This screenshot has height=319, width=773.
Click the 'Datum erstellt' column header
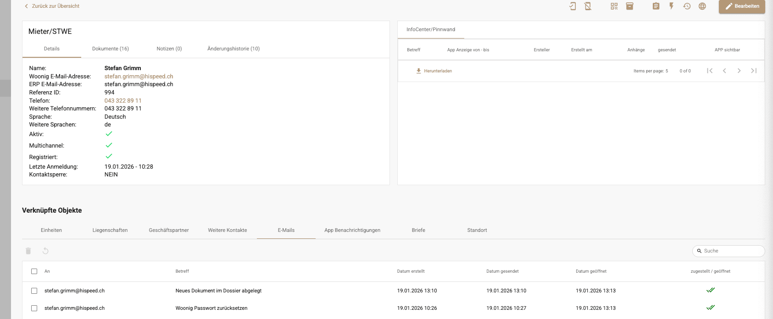click(411, 271)
